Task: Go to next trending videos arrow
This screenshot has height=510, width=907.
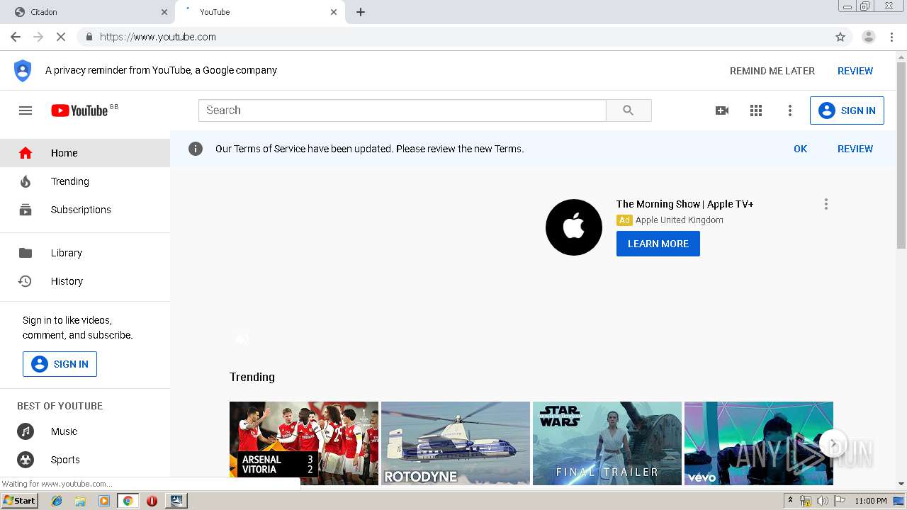Action: (833, 444)
